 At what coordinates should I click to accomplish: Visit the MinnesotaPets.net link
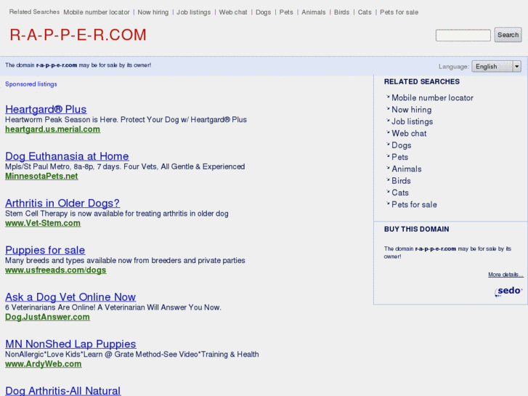(x=41, y=177)
